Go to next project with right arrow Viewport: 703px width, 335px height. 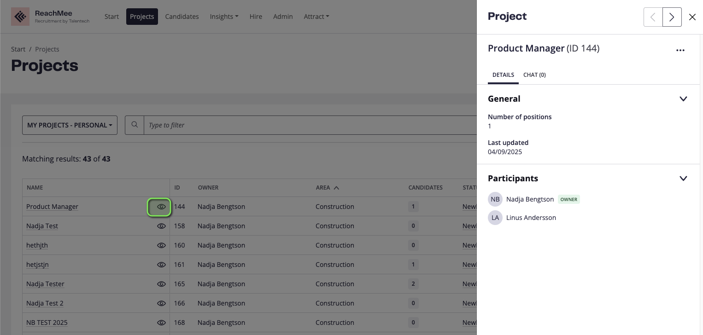click(672, 17)
